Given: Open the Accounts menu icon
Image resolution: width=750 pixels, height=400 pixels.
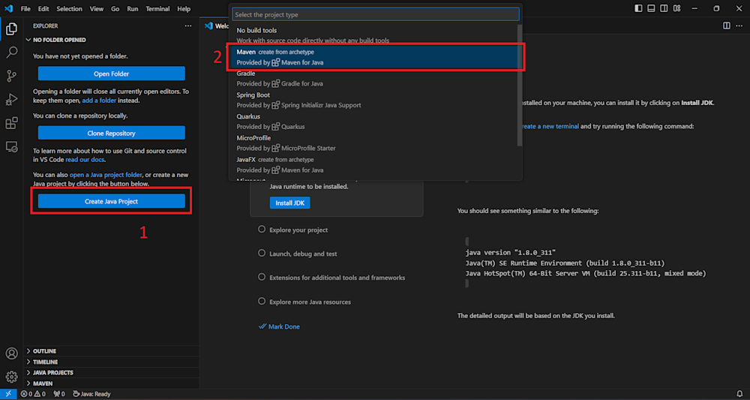Looking at the screenshot, I should [11, 353].
